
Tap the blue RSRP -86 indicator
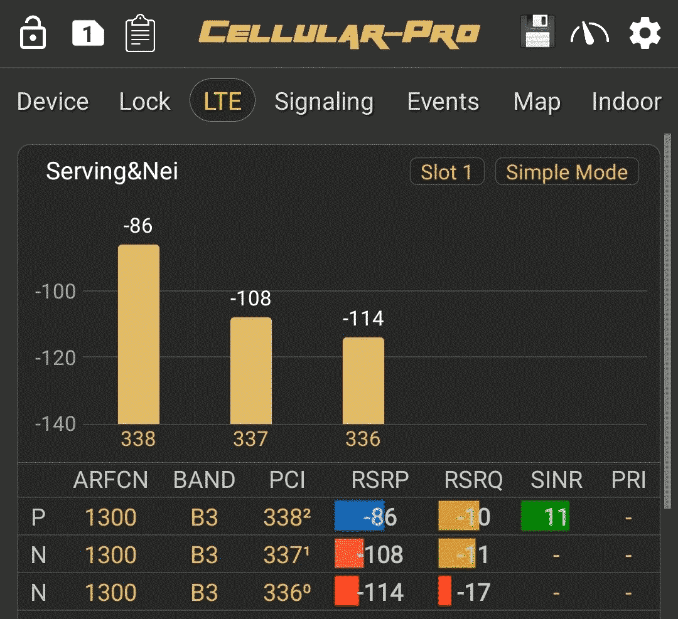pos(366,516)
